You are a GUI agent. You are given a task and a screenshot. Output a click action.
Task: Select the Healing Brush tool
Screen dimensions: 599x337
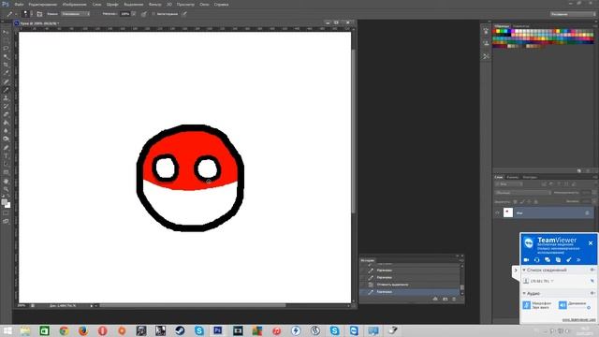coord(6,81)
